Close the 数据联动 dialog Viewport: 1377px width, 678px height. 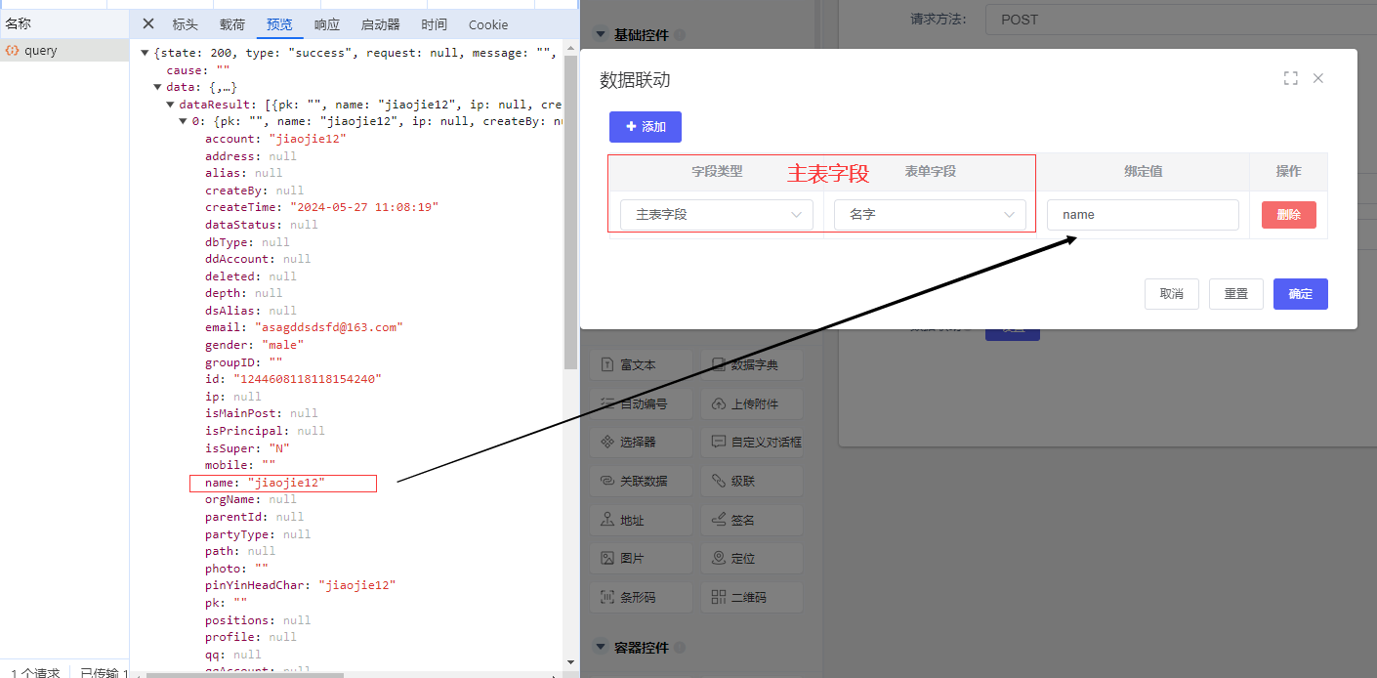(1318, 78)
